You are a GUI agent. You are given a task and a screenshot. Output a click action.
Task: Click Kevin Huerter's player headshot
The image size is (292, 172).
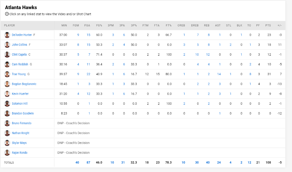pos(7,94)
